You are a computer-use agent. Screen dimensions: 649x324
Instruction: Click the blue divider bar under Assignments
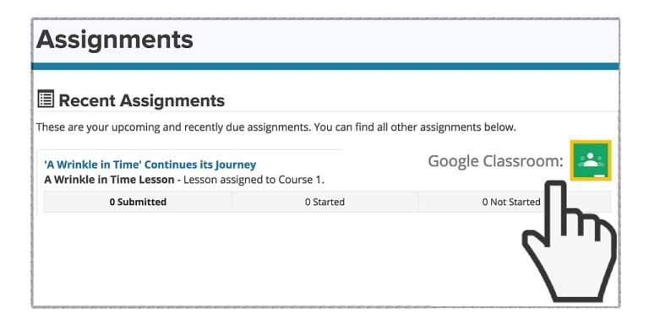(324, 67)
